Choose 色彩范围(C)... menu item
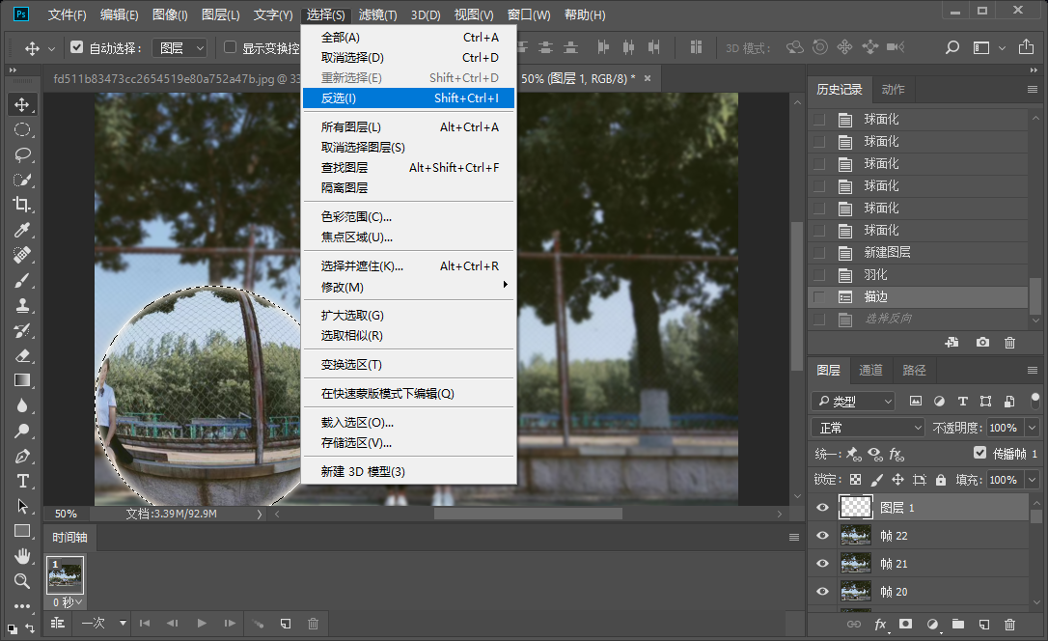The width and height of the screenshot is (1048, 641). pos(409,217)
